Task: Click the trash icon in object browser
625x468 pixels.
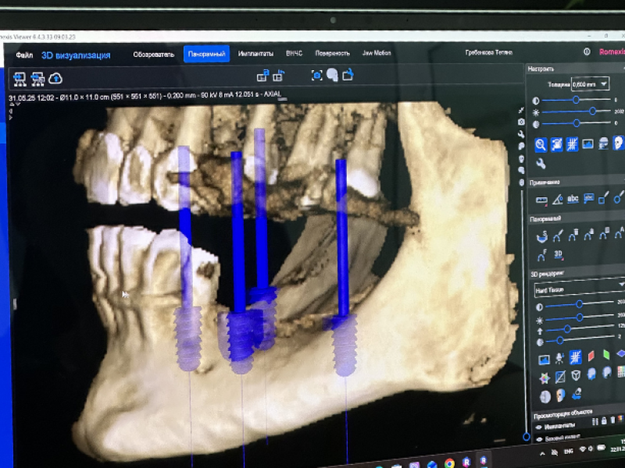Action: pyautogui.click(x=612, y=420)
